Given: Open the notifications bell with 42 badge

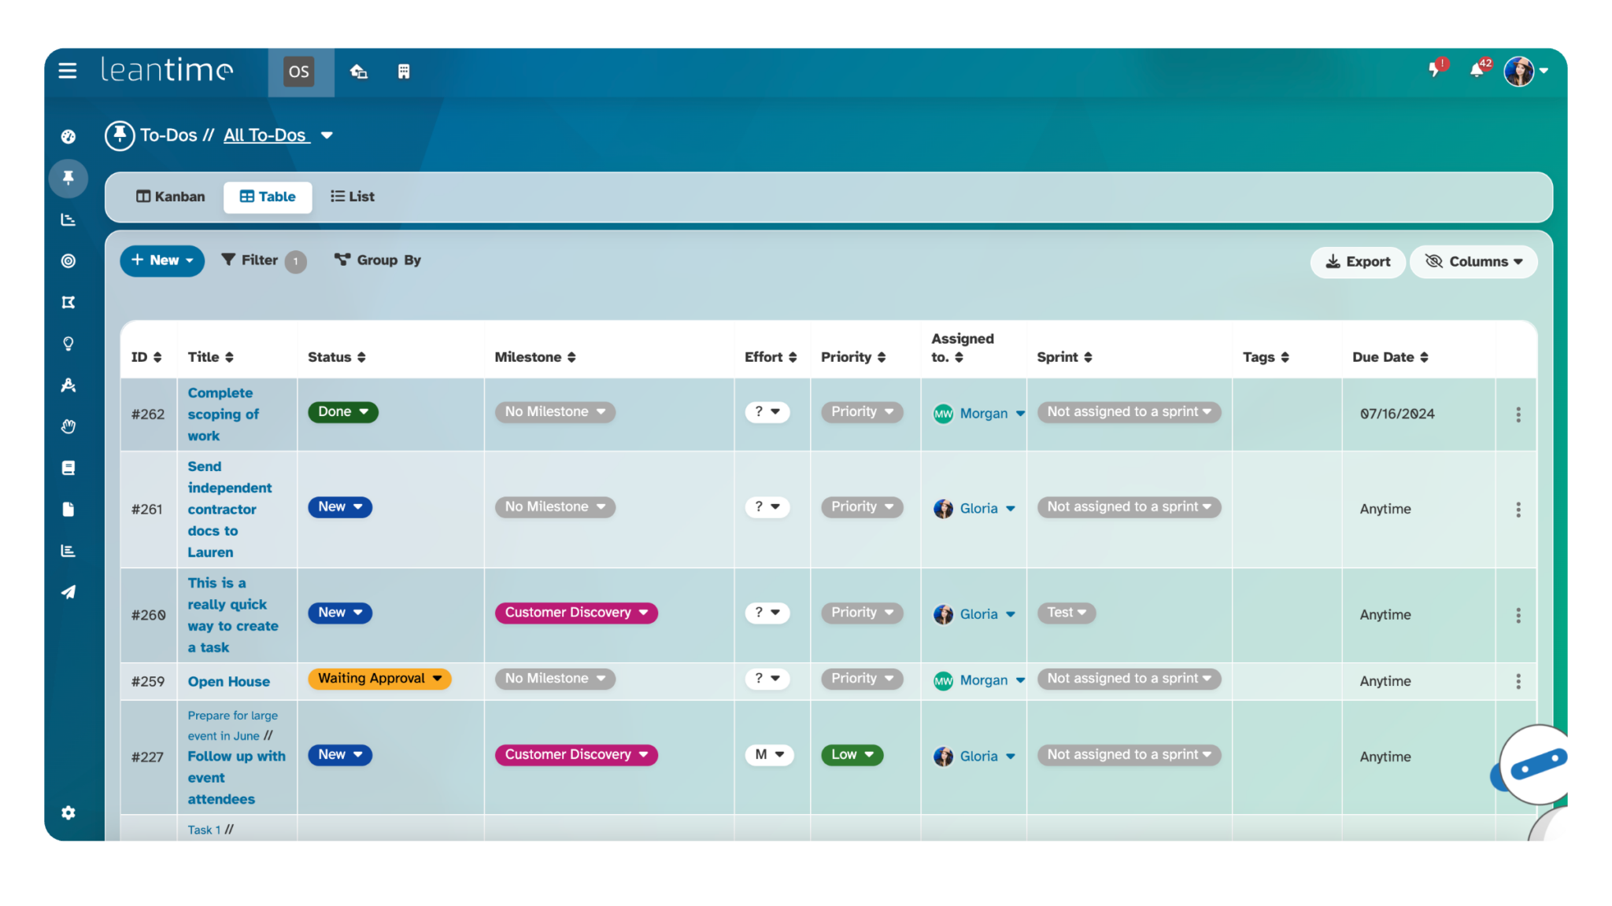Looking at the screenshot, I should point(1477,70).
